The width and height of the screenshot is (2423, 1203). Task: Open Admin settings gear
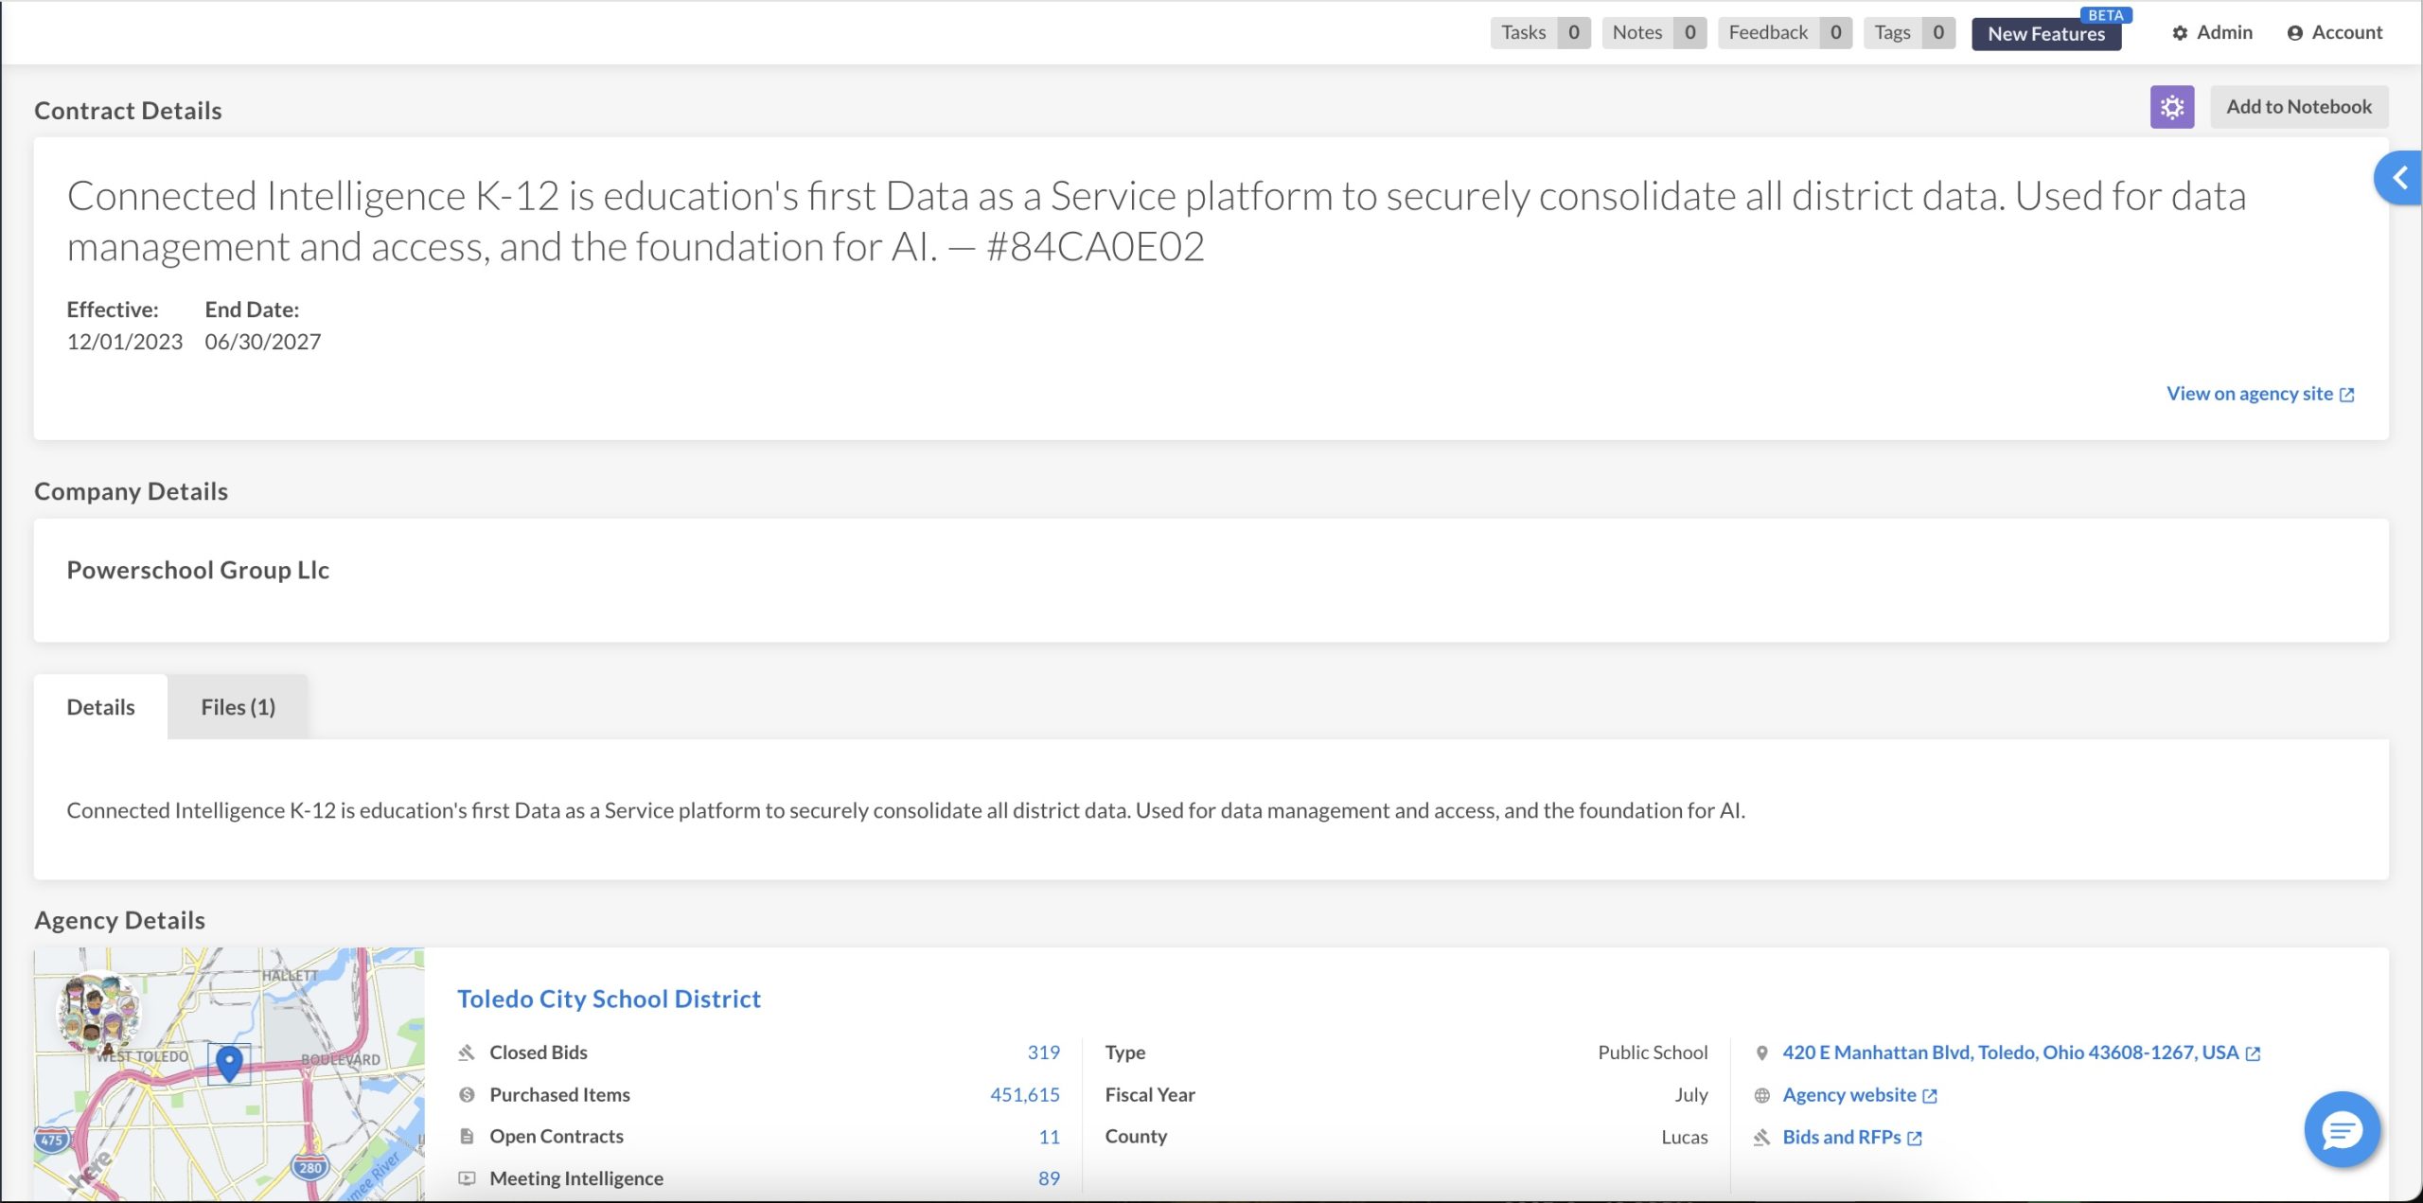(x=2212, y=33)
